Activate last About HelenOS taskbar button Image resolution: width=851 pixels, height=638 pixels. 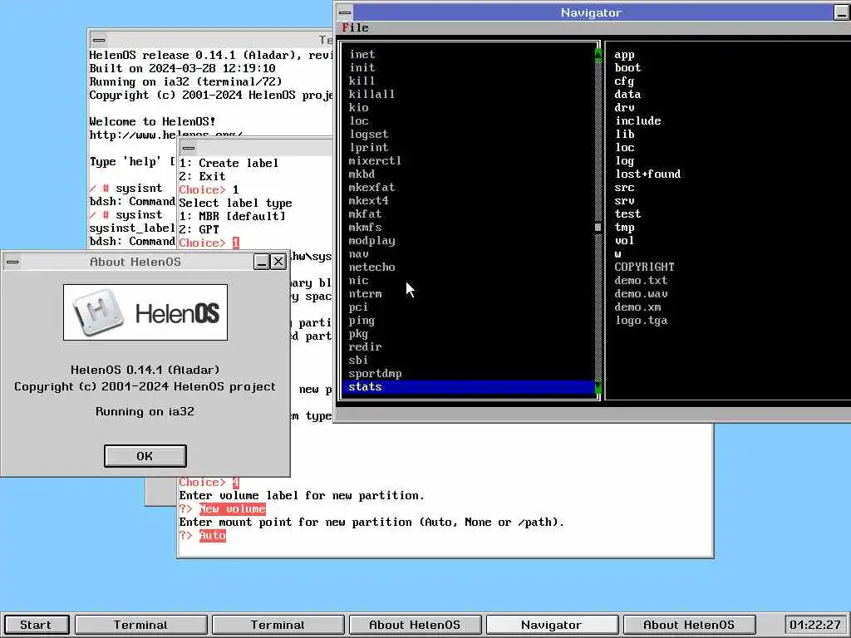coord(689,625)
